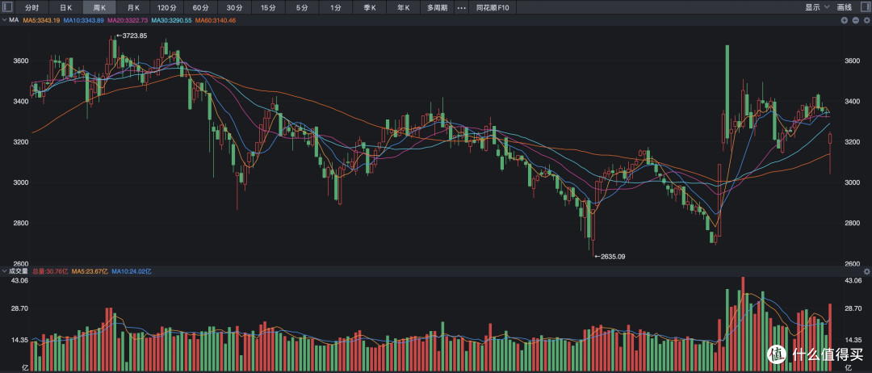Open main chart settings gear
The image size is (872, 373).
tap(866, 20)
